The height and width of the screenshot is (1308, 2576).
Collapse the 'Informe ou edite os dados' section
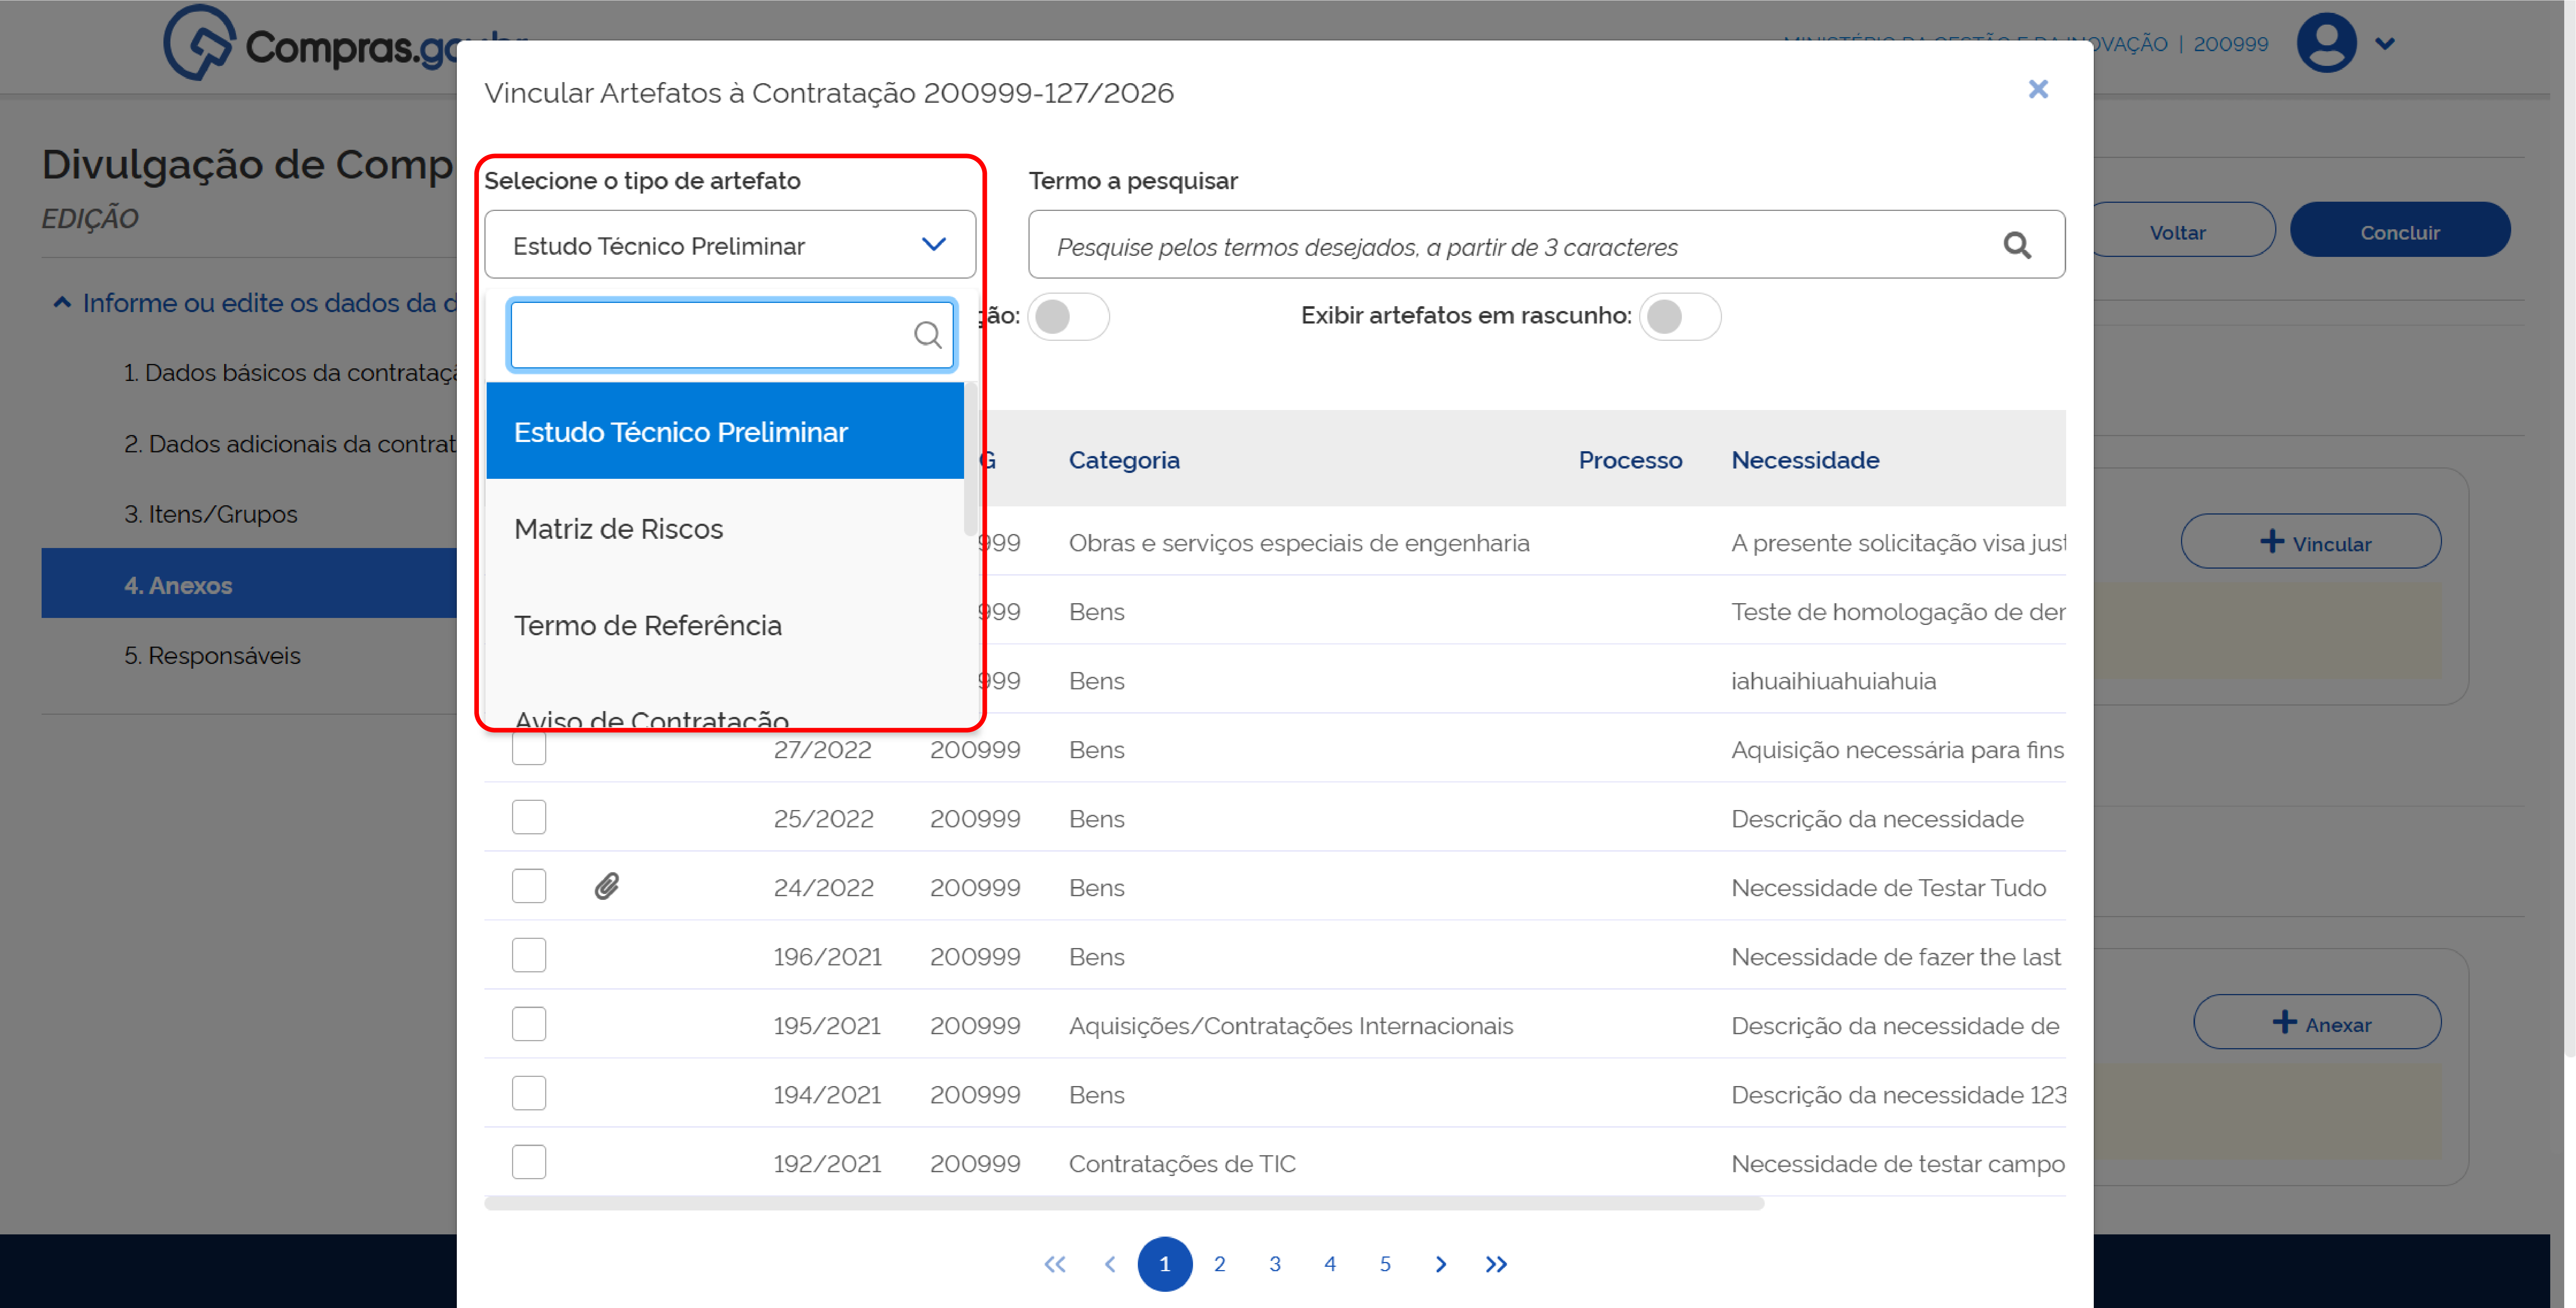62,303
